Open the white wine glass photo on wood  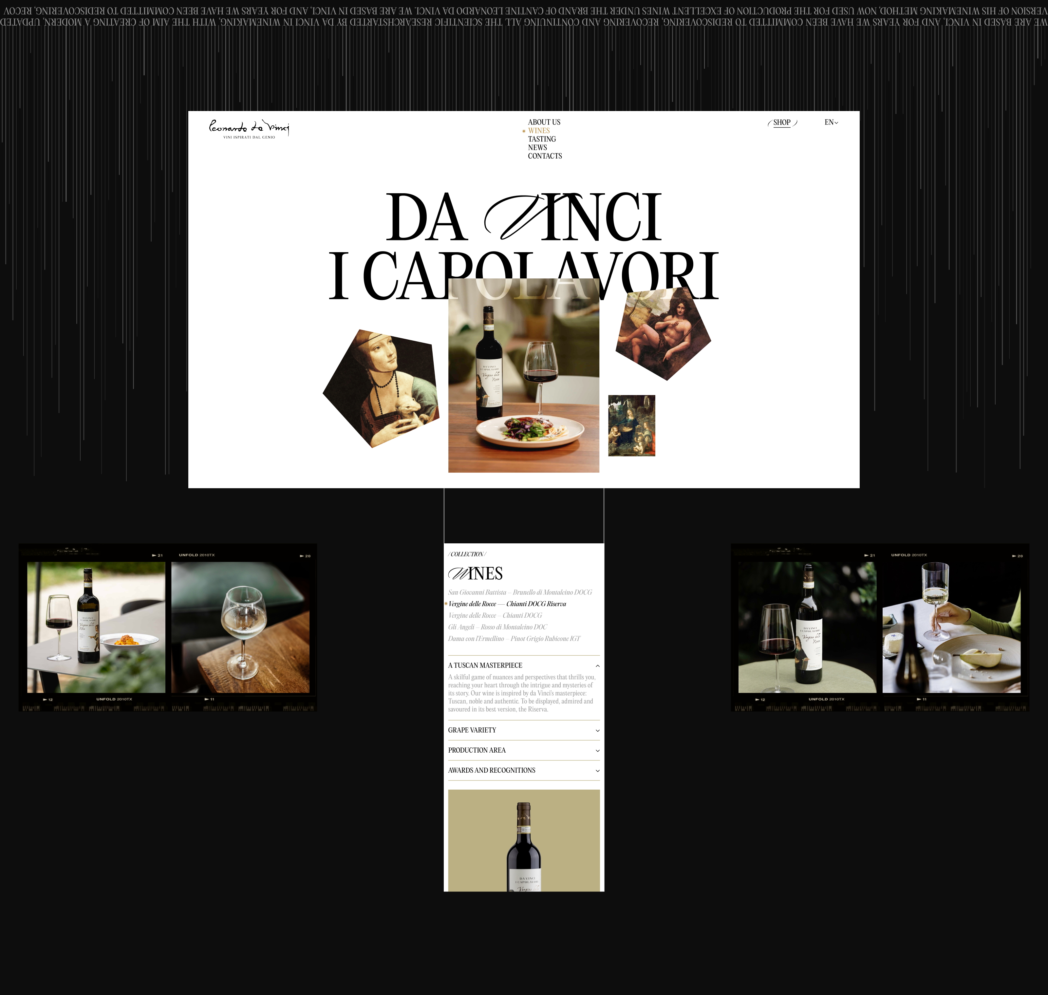coord(240,628)
